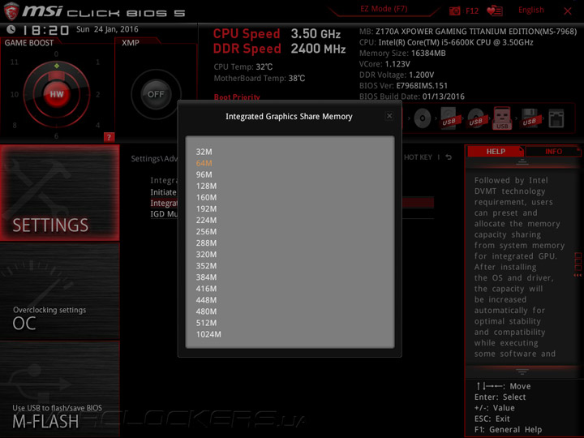Pick the 160M option
584x438 pixels.
pyautogui.click(x=206, y=197)
